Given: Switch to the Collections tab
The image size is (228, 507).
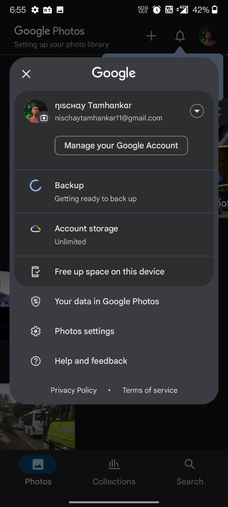Looking at the screenshot, I should click(x=114, y=473).
